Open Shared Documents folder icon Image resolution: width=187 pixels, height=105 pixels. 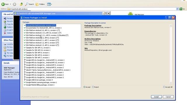tap(5, 50)
